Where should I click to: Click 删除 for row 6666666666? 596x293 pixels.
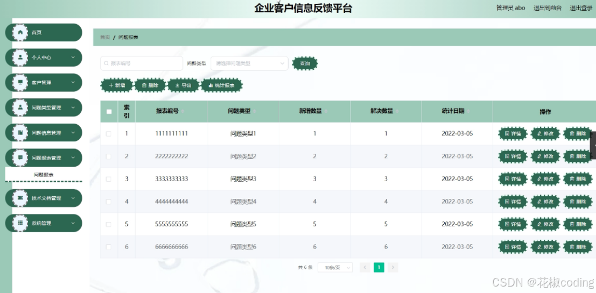[x=578, y=247]
